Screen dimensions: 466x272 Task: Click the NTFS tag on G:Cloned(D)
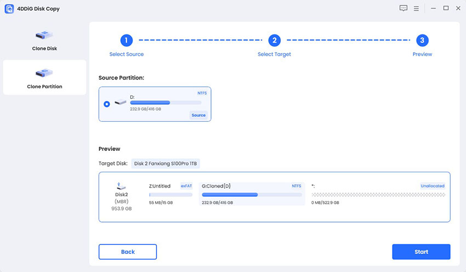click(296, 186)
